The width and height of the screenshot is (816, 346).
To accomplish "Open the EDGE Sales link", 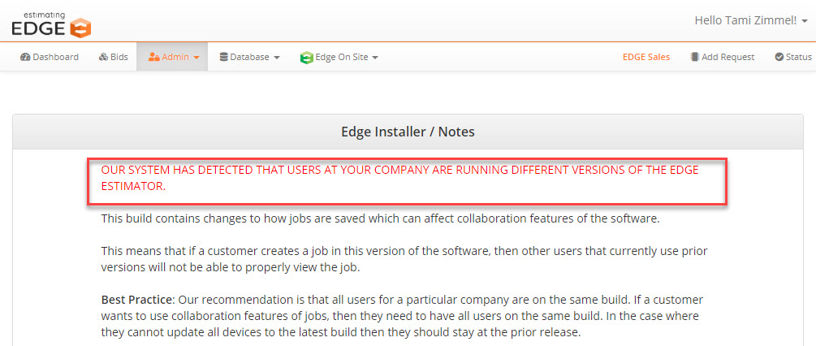I will [x=646, y=57].
